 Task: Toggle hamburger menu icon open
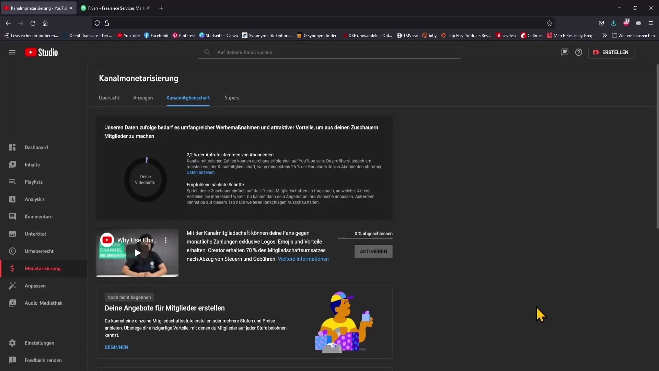pyautogui.click(x=12, y=52)
